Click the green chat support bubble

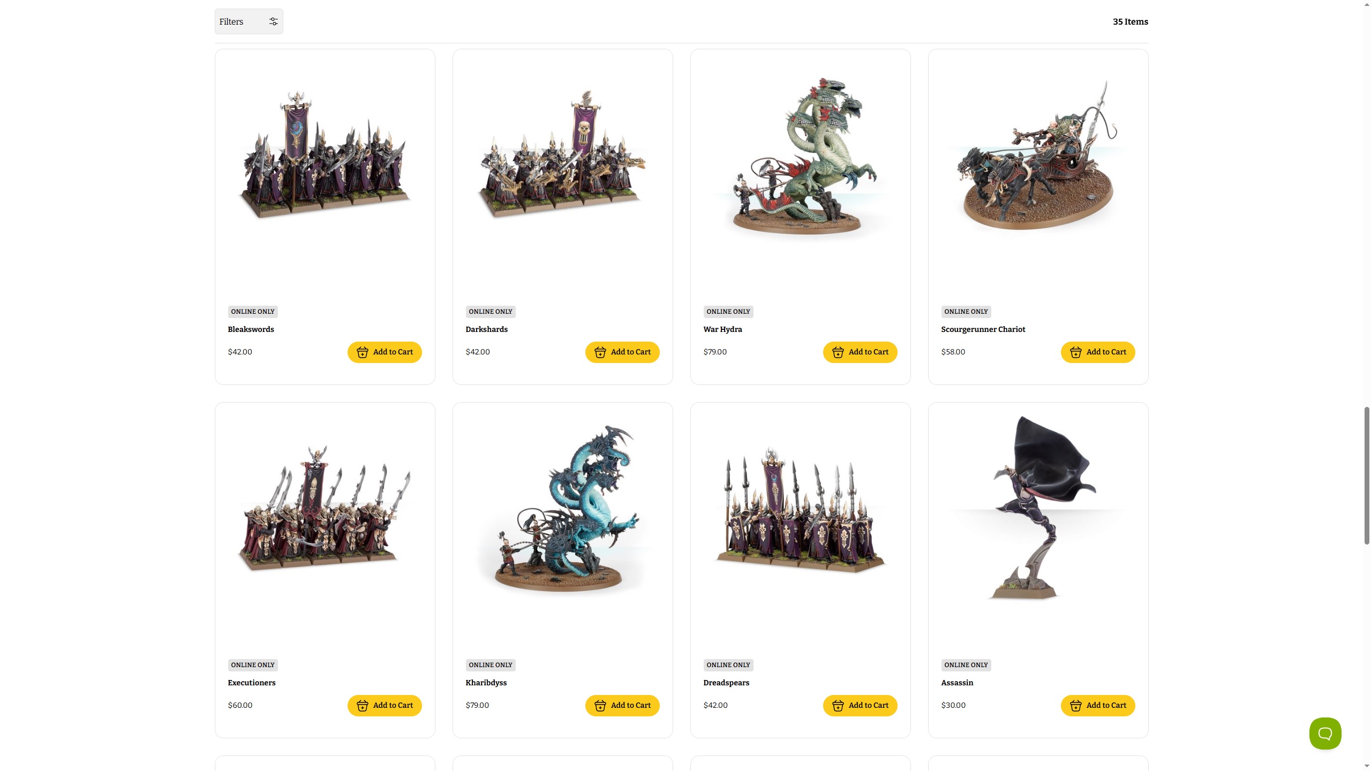(1325, 733)
